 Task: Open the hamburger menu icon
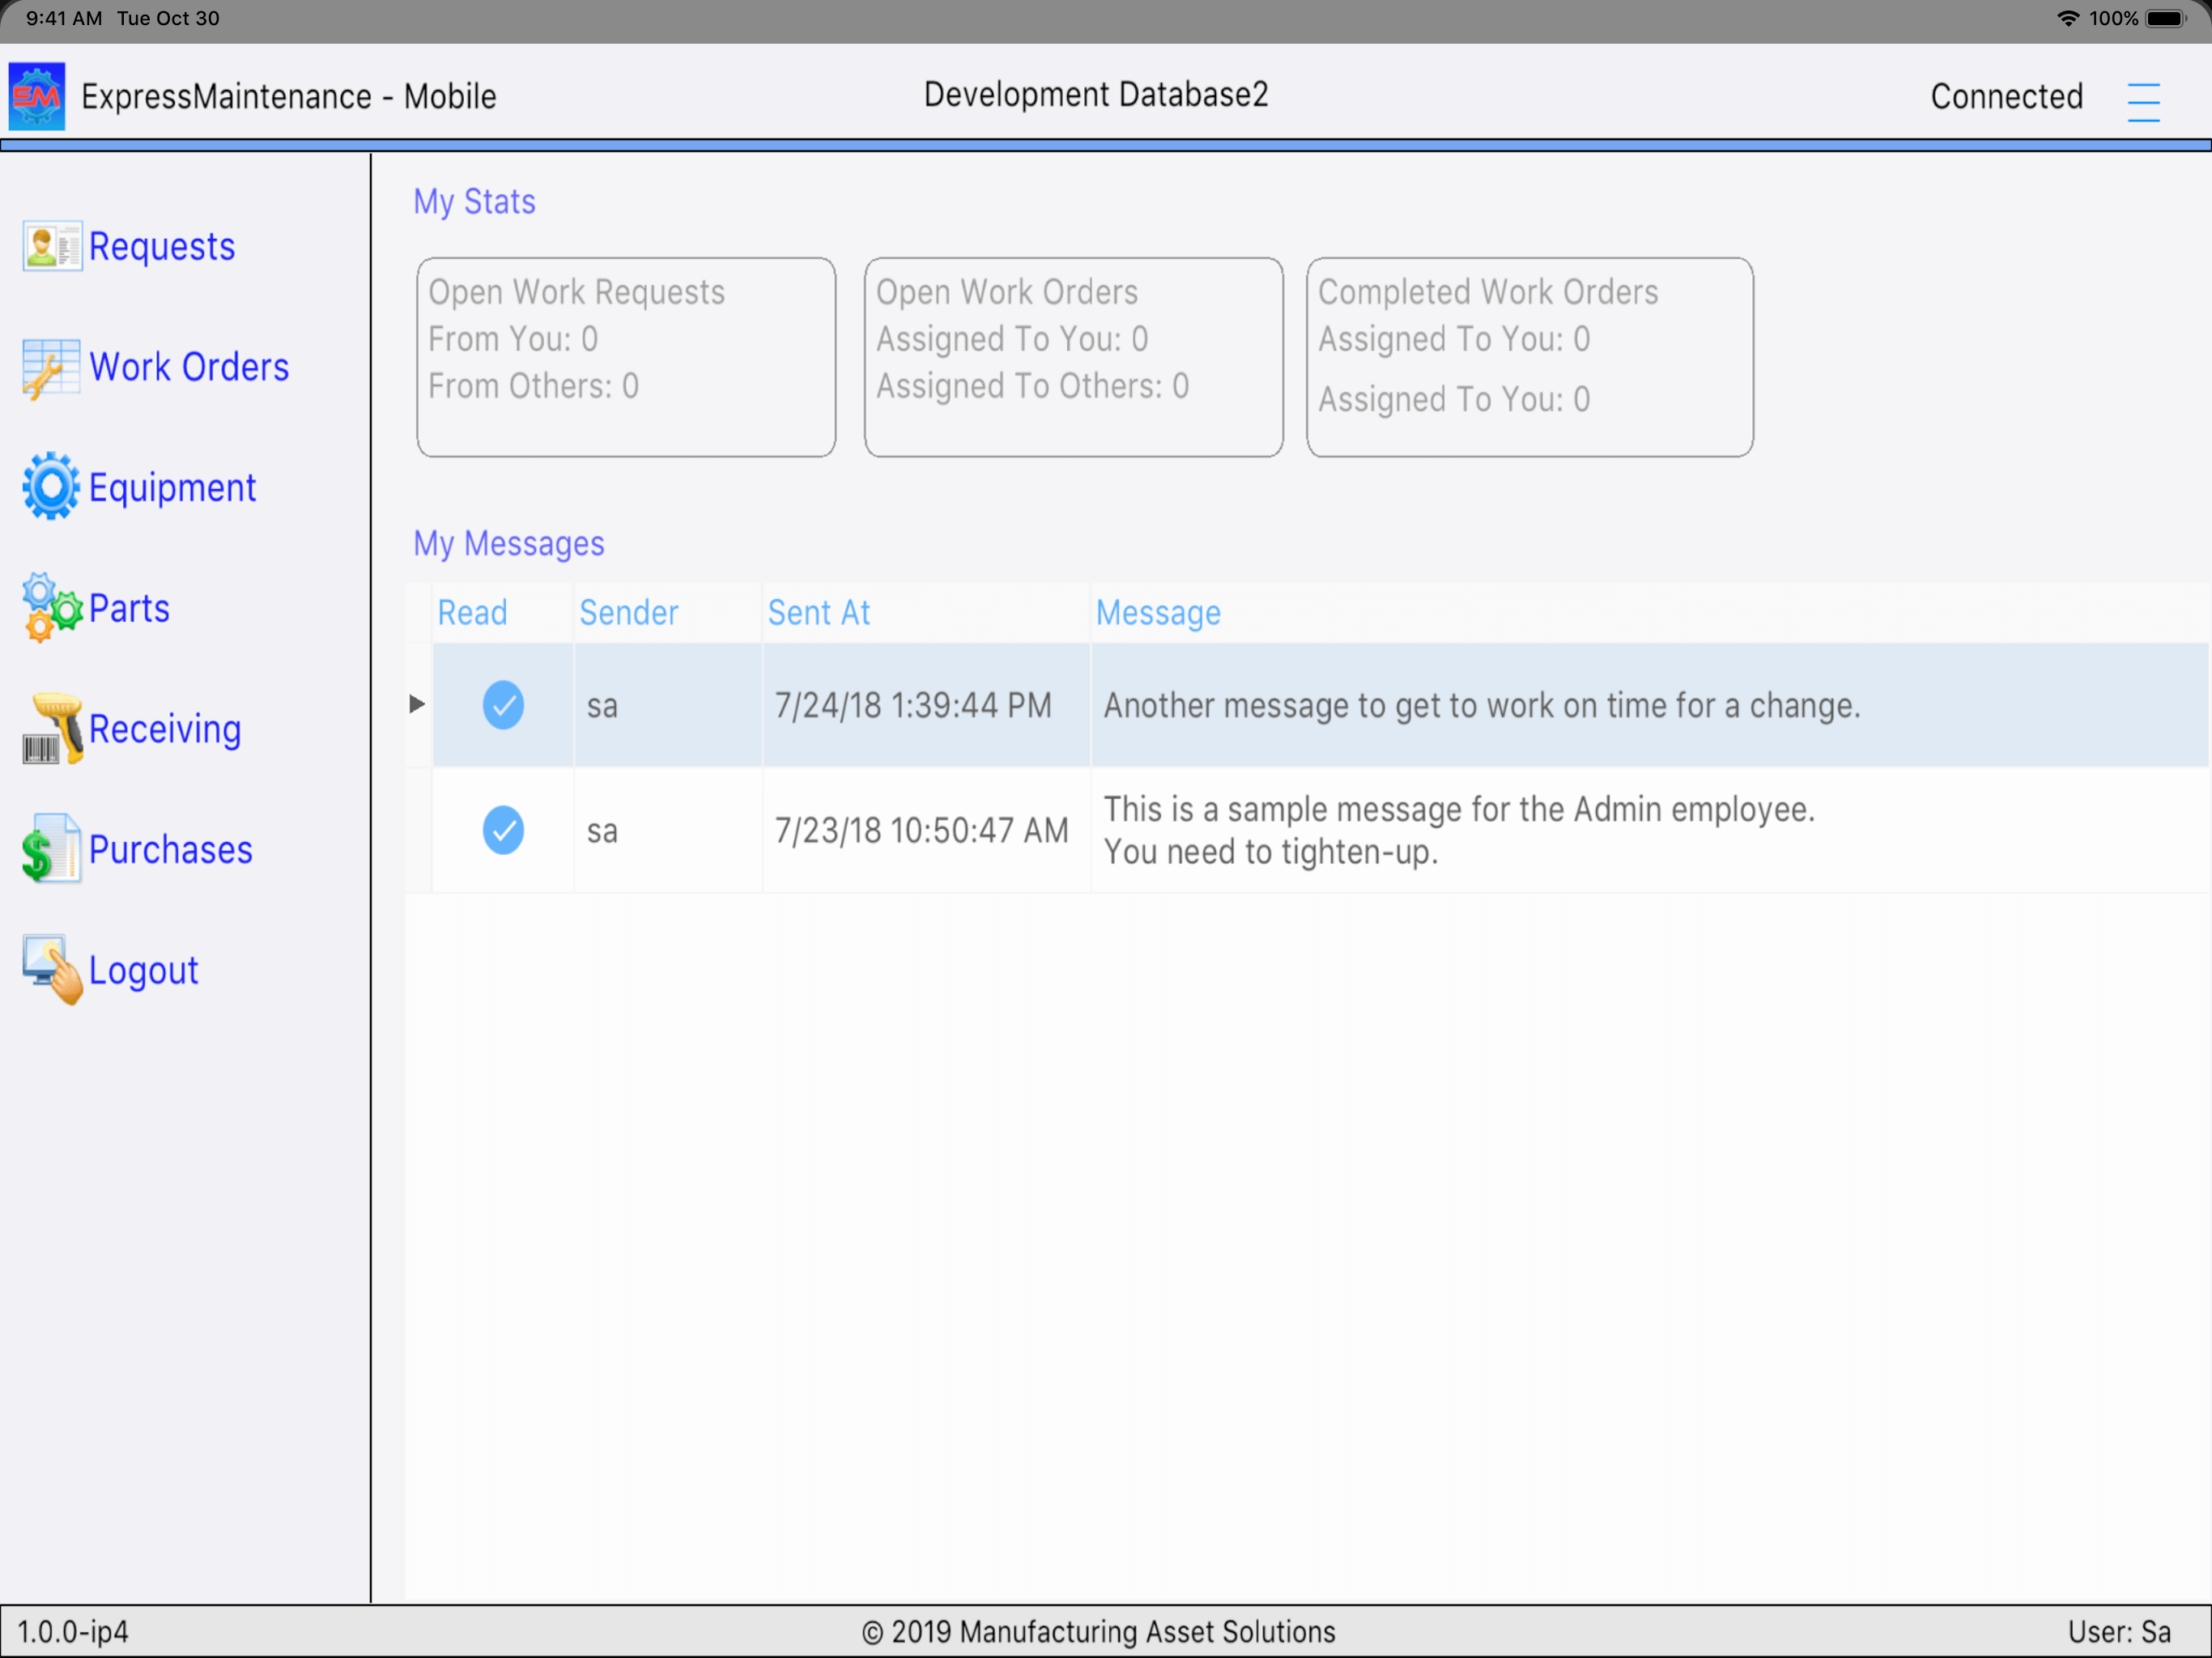[x=2143, y=101]
